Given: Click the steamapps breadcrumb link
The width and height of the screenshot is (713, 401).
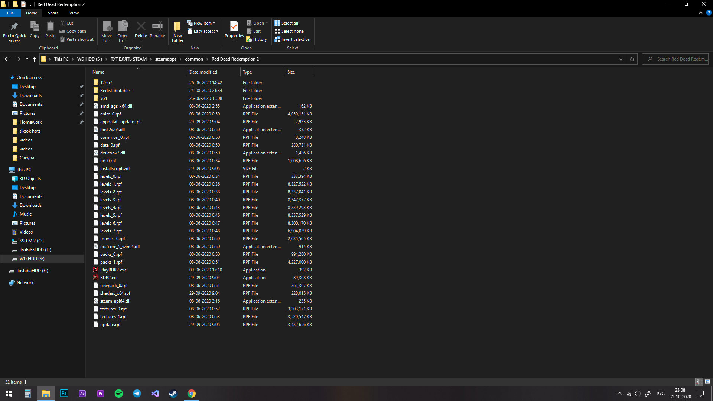Looking at the screenshot, I should pyautogui.click(x=166, y=59).
